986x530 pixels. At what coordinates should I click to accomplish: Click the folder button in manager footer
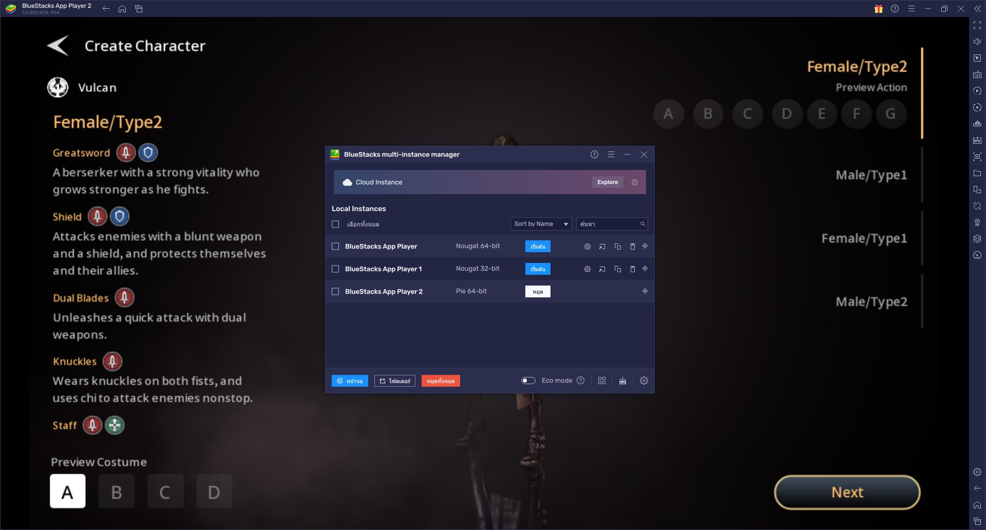coord(395,381)
